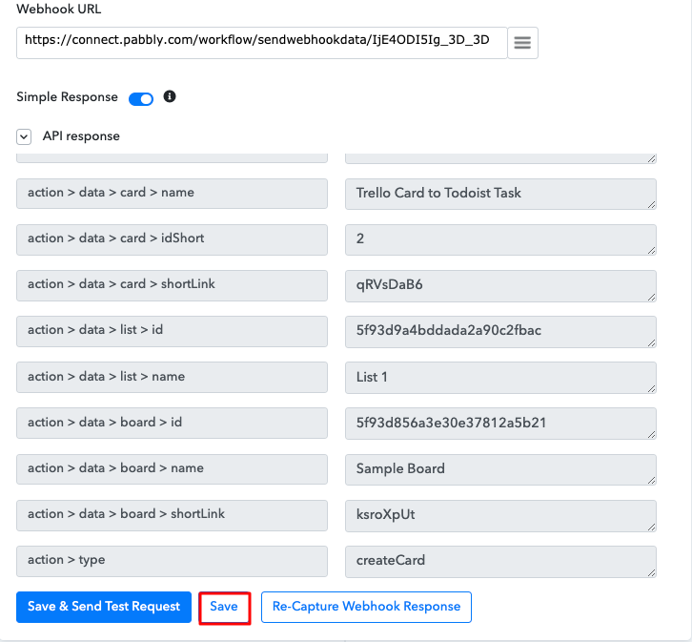Click the 'Trello Card to Todoist Task' value
692x642 pixels.
point(500,194)
